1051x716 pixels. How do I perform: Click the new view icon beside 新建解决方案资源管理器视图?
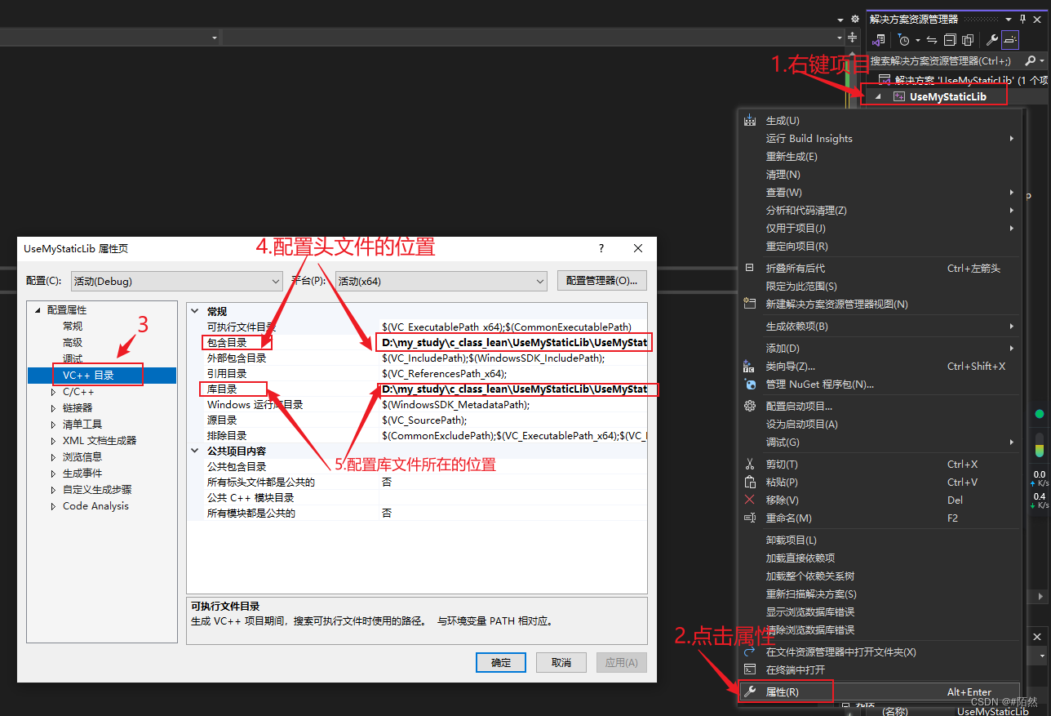pyautogui.click(x=750, y=304)
